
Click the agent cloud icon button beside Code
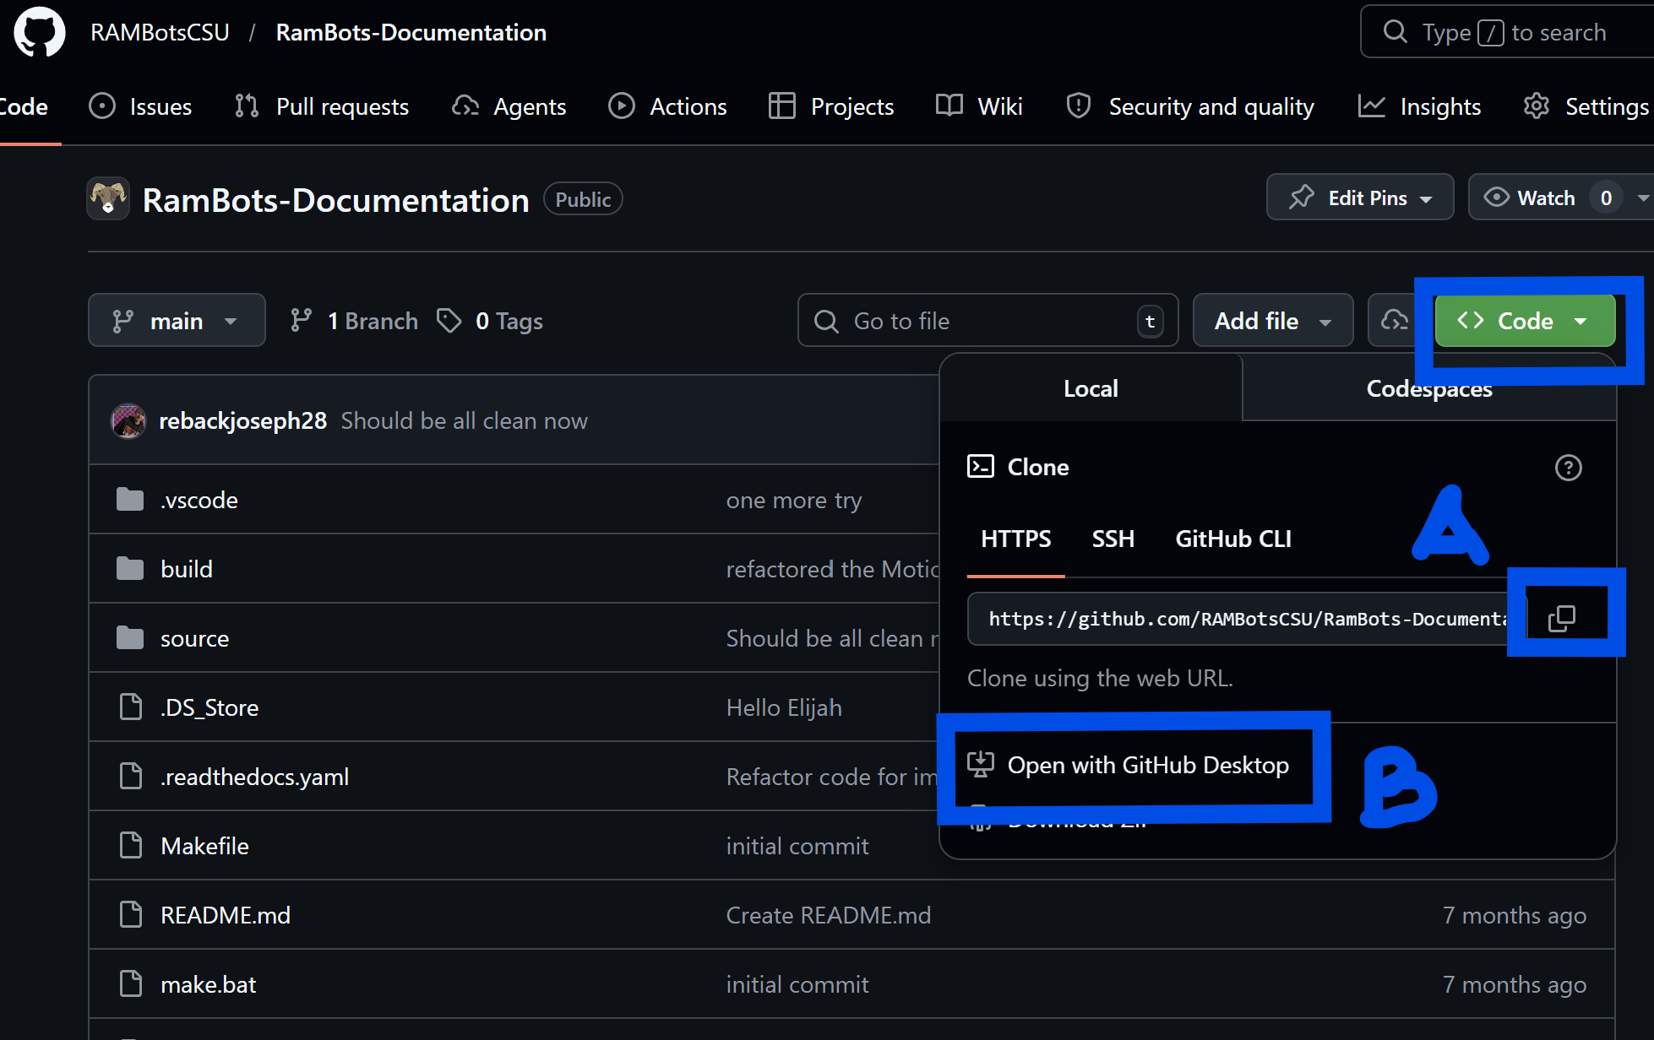point(1396,321)
